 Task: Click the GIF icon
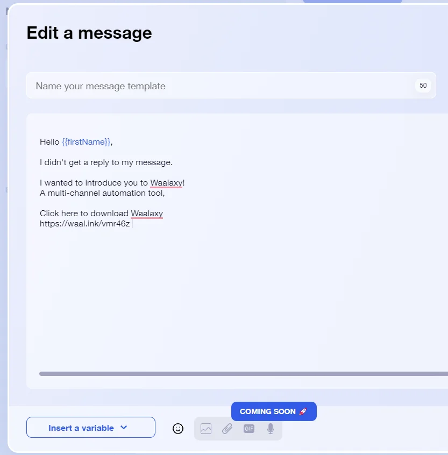[249, 429]
